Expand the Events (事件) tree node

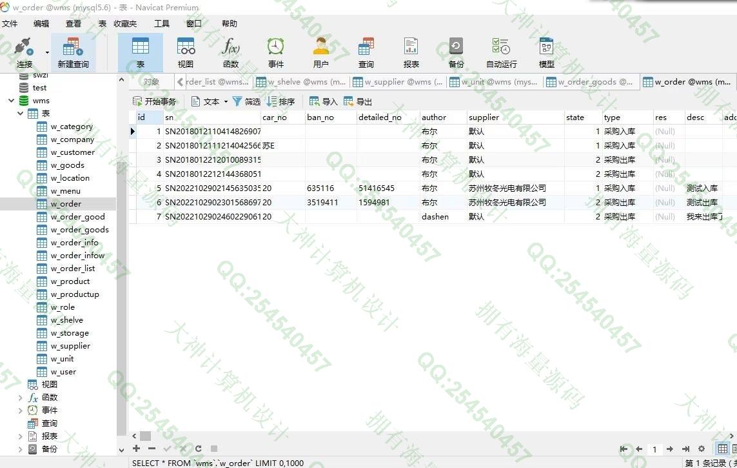20,411
